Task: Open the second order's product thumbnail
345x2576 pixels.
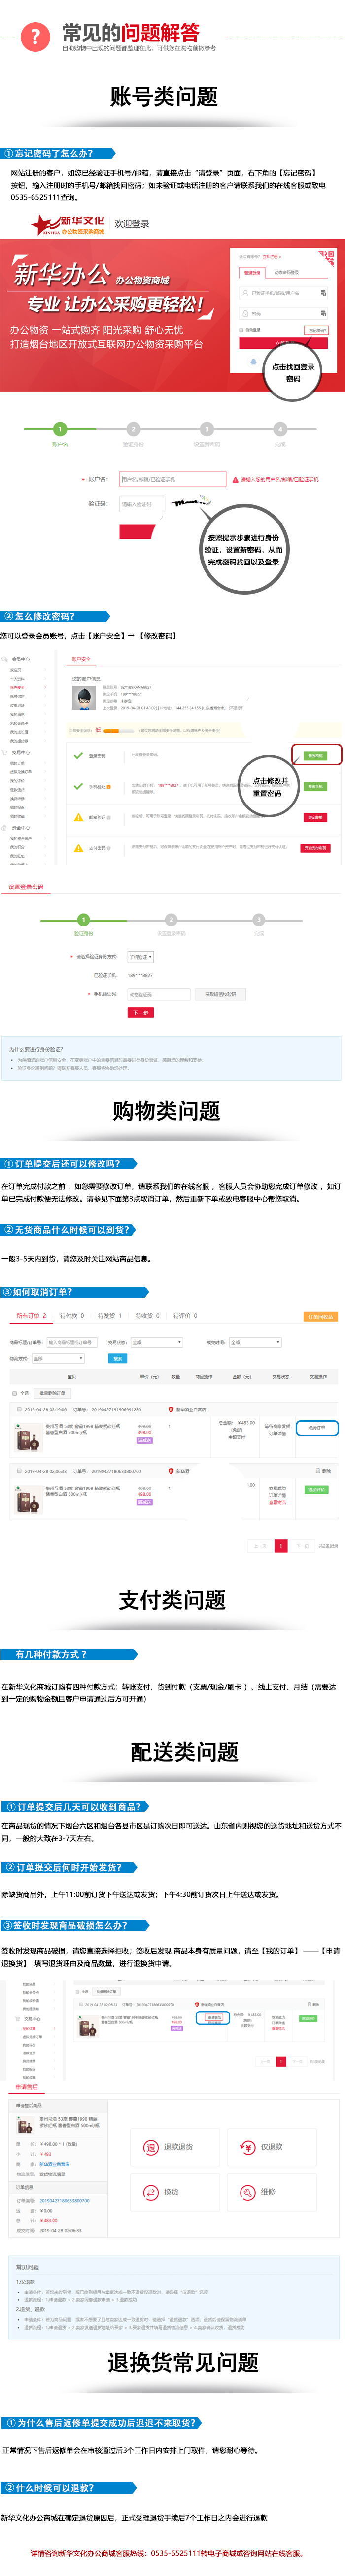Action: (29, 1499)
